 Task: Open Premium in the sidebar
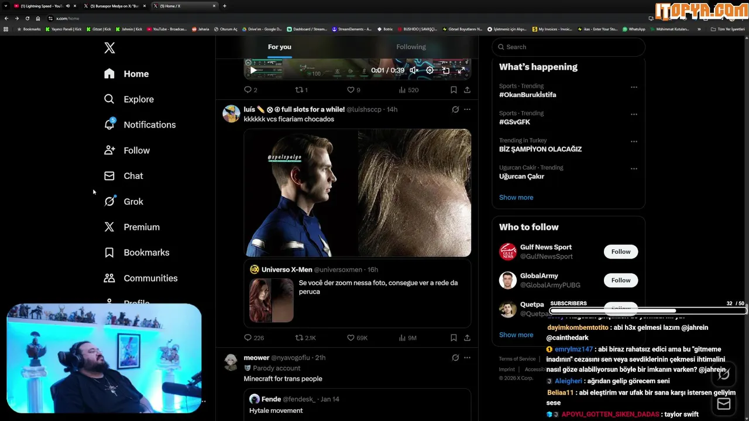click(132, 227)
